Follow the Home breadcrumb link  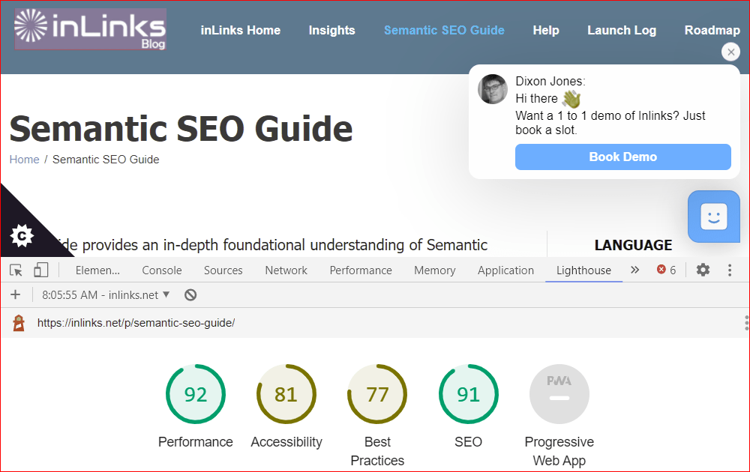point(25,160)
